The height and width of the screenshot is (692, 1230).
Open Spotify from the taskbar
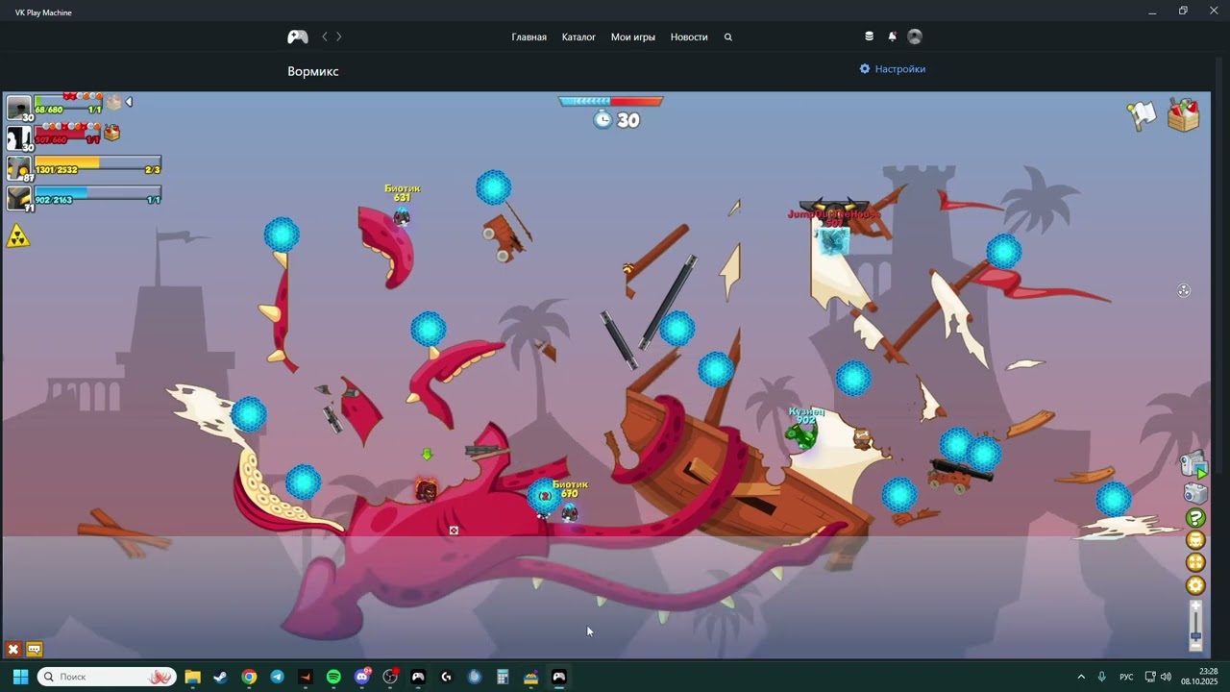333,677
